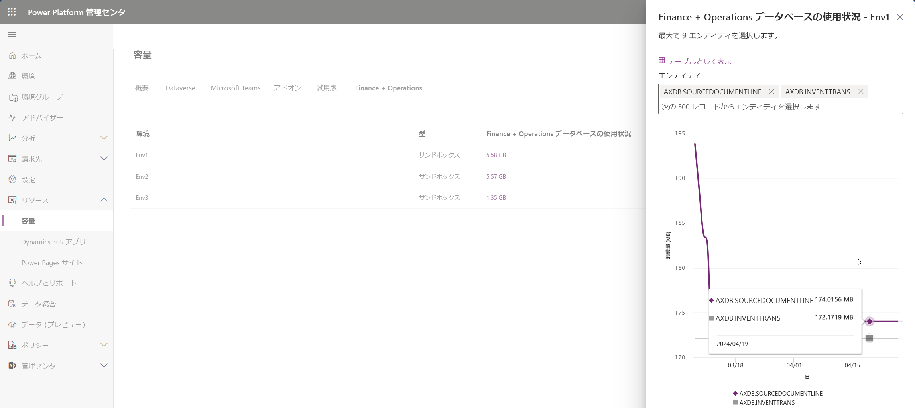
Task: Remove the AXDB.SOURCEDOCUMENTLINE entity tag
Action: point(772,92)
